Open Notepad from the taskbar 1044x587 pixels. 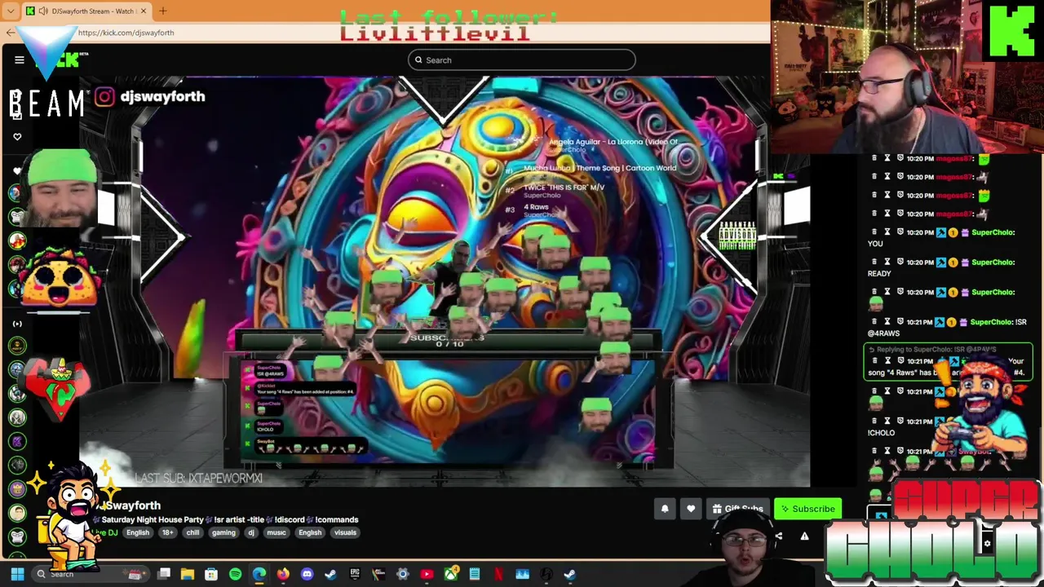(x=475, y=574)
